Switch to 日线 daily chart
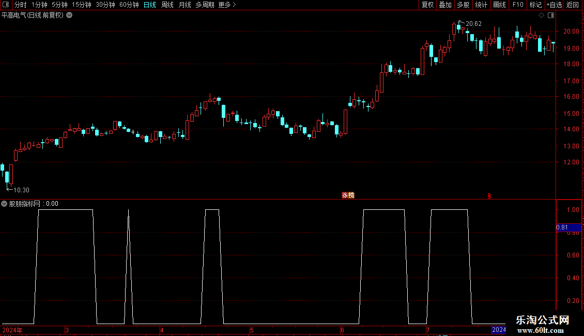The height and width of the screenshot is (336, 584). [x=150, y=5]
